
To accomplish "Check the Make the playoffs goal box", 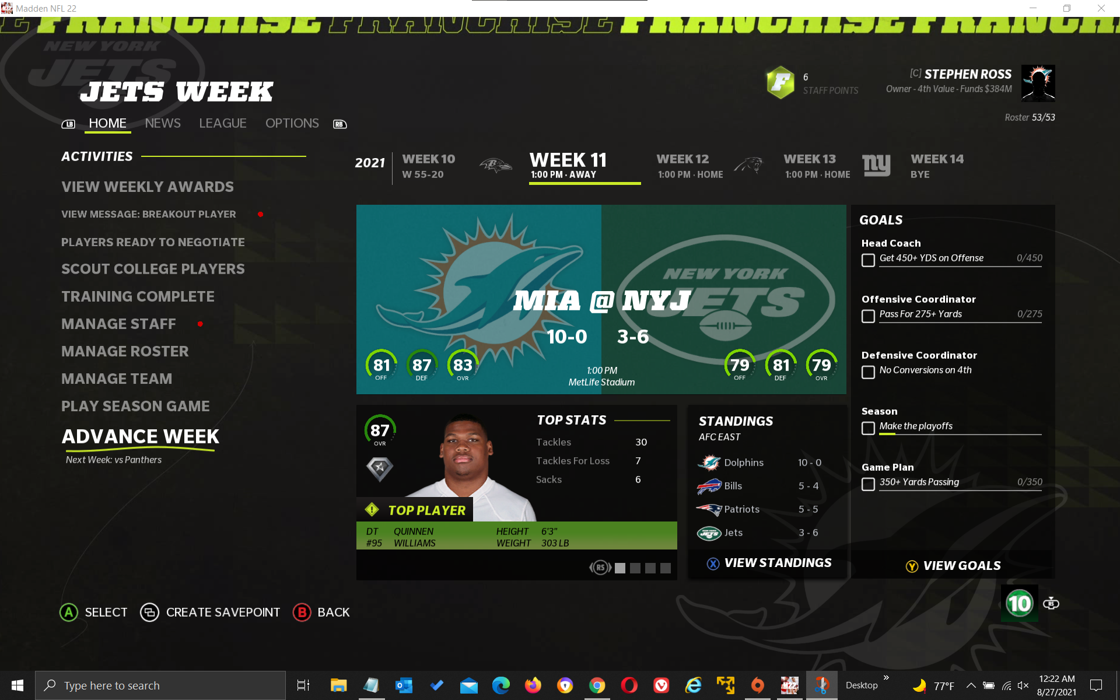I will 868,428.
